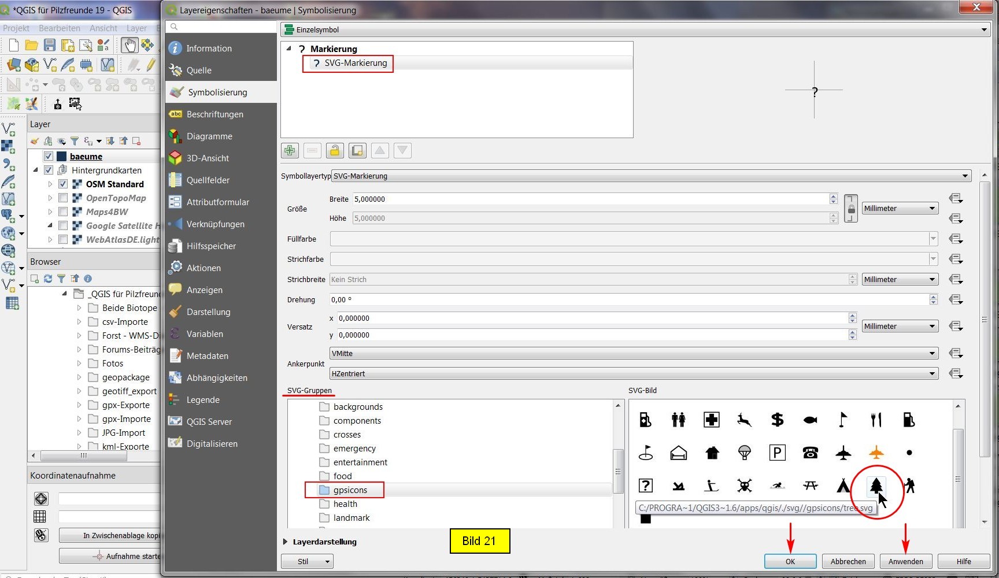Select the tent campground SVG icon
The image size is (999, 578).
843,486
